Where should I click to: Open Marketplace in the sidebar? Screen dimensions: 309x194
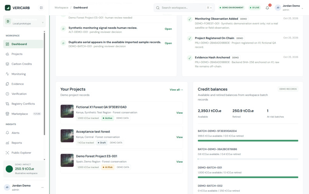pyautogui.click(x=23, y=114)
